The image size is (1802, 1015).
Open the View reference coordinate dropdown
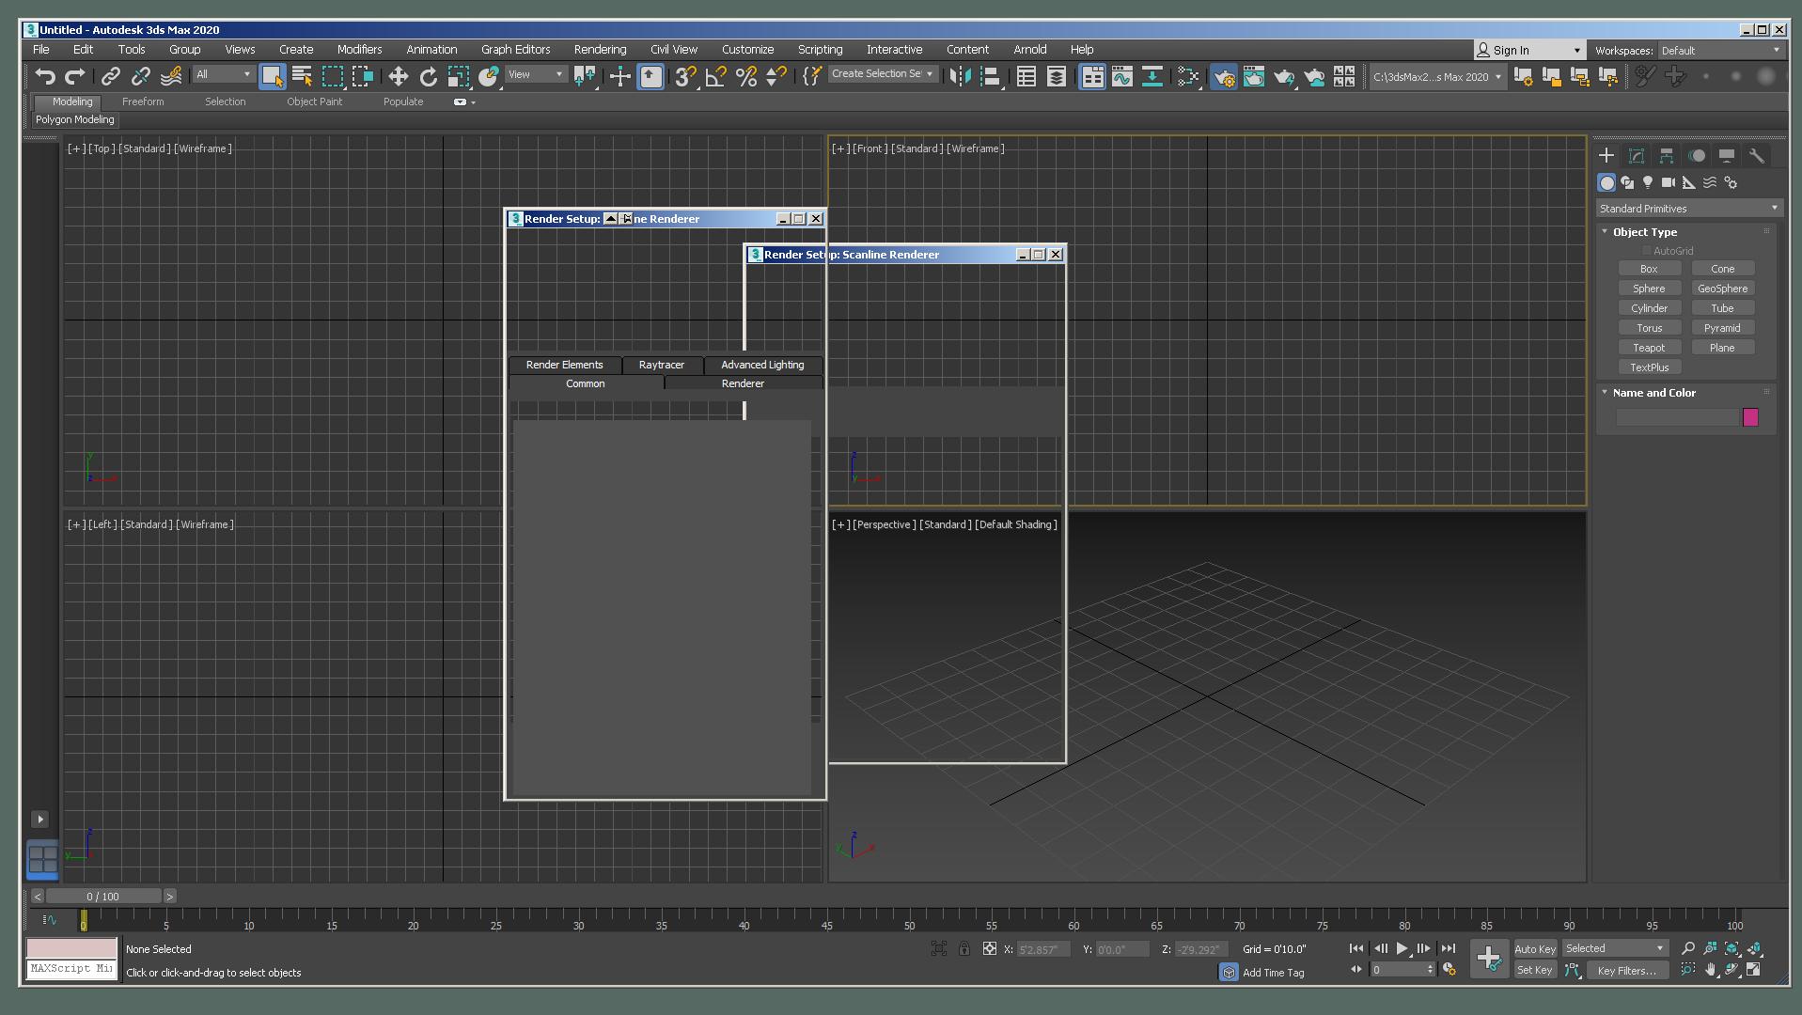tap(535, 73)
